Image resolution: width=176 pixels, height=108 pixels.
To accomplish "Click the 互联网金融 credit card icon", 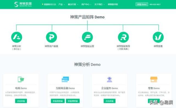I will [65, 79].
